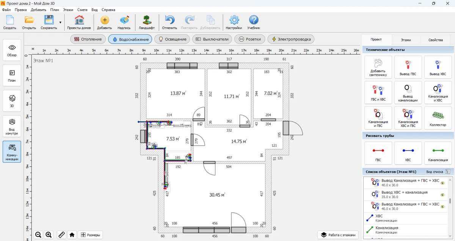Open the Смета menu
The image size is (455, 241).
[82, 10]
